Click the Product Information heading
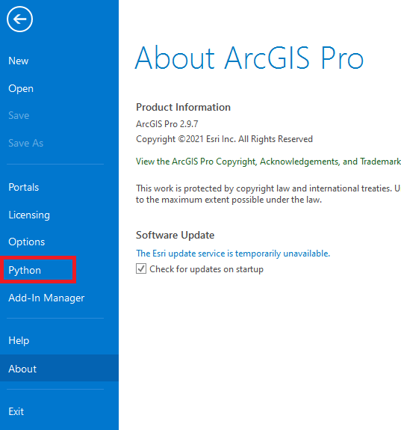Image resolution: width=401 pixels, height=430 pixels. (x=183, y=107)
